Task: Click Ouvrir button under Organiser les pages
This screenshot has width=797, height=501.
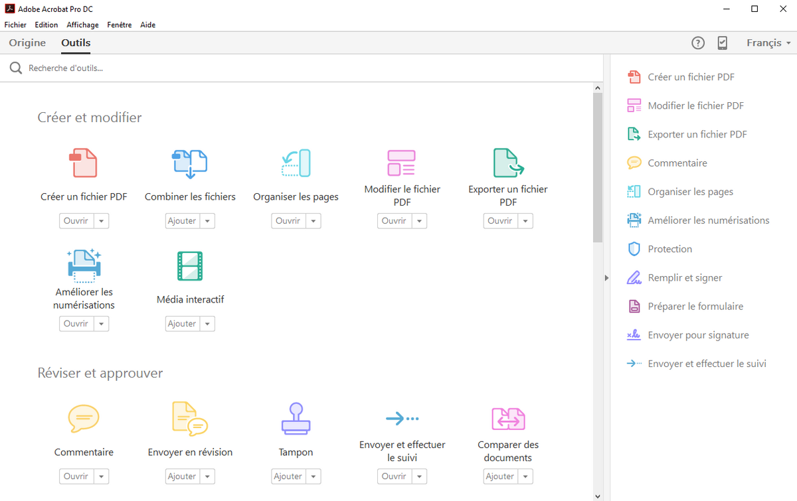Action: pyautogui.click(x=289, y=221)
